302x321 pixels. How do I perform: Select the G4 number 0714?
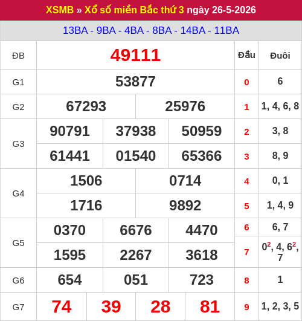coord(185,181)
